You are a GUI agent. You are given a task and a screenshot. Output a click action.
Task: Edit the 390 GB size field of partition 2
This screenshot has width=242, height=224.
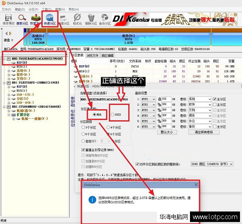[166, 105]
